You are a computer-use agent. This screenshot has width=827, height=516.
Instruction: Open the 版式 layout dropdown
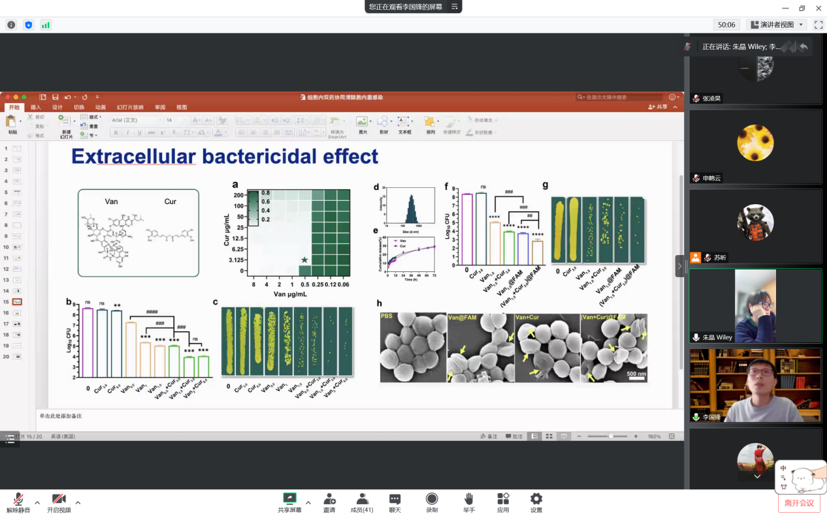[x=91, y=117]
